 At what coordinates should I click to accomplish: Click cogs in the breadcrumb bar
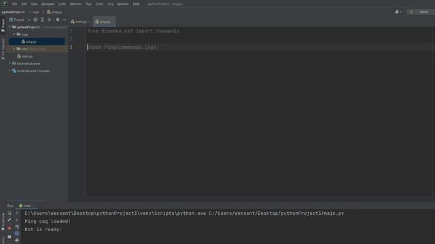tap(35, 12)
